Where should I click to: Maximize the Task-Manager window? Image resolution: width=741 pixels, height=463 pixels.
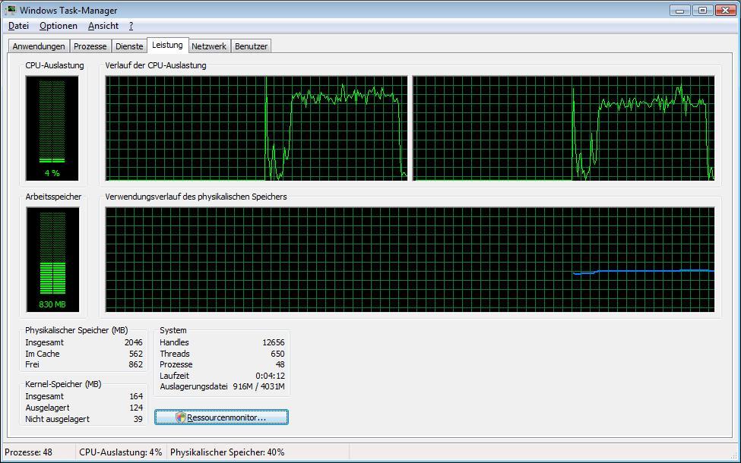(x=703, y=11)
